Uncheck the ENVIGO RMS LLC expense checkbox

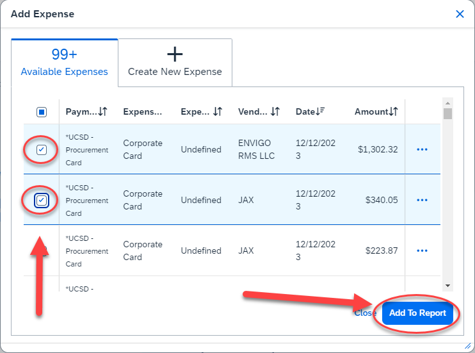[x=42, y=150]
